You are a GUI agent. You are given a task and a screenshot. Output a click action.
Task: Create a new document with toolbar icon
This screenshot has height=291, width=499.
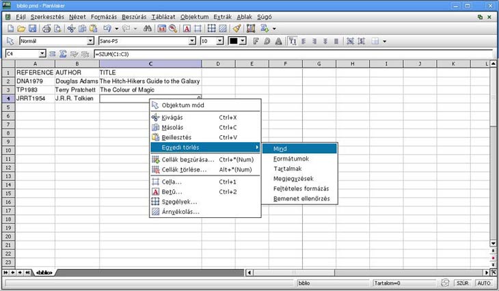click(10, 29)
